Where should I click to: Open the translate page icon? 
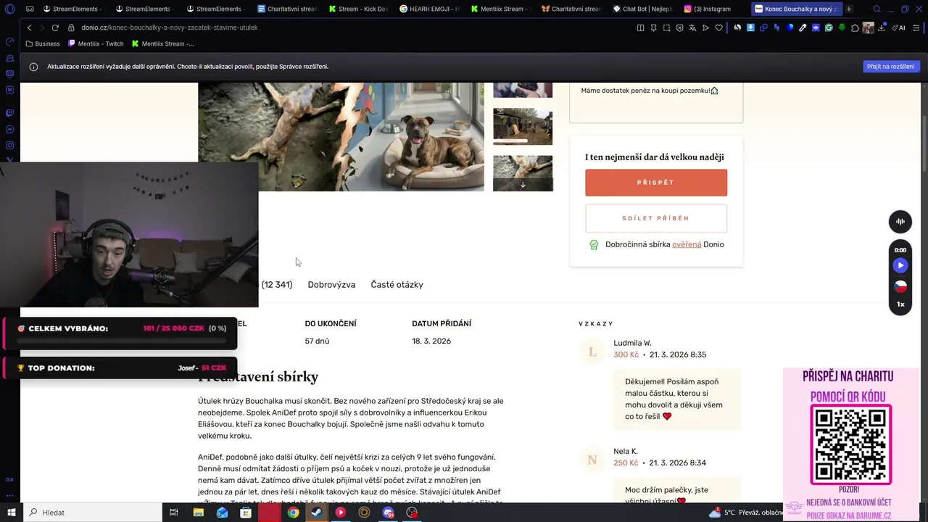(x=692, y=28)
